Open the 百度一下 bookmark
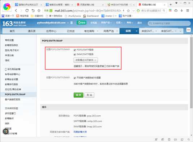193x142 pixels. [8, 16]
